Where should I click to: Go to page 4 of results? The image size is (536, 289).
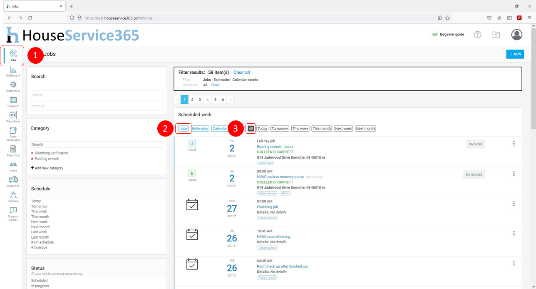(207, 100)
